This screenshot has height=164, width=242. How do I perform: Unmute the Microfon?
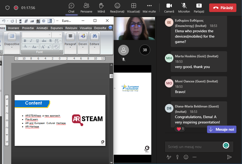coord(184,7)
